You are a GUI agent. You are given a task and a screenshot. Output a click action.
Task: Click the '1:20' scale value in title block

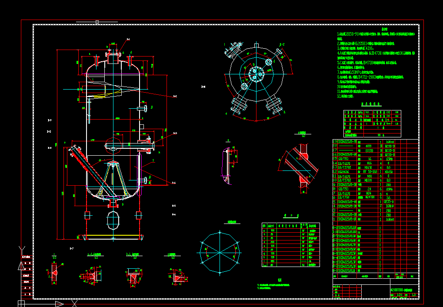400,295
